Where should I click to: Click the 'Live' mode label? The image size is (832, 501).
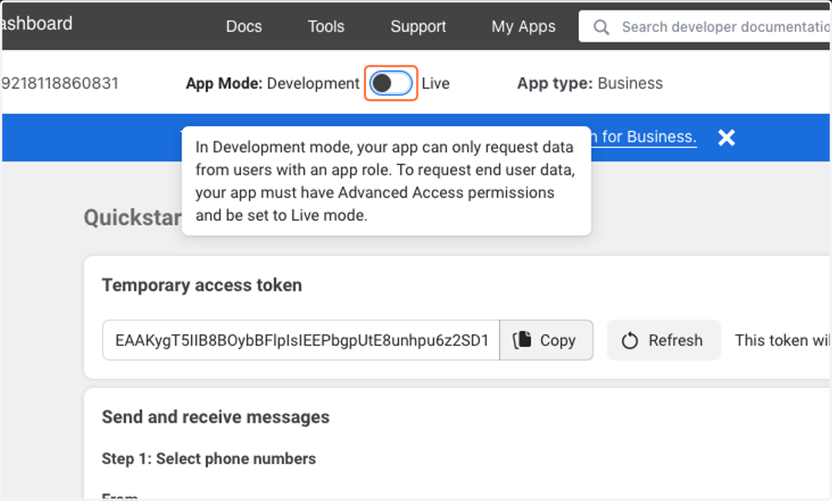[x=435, y=83]
